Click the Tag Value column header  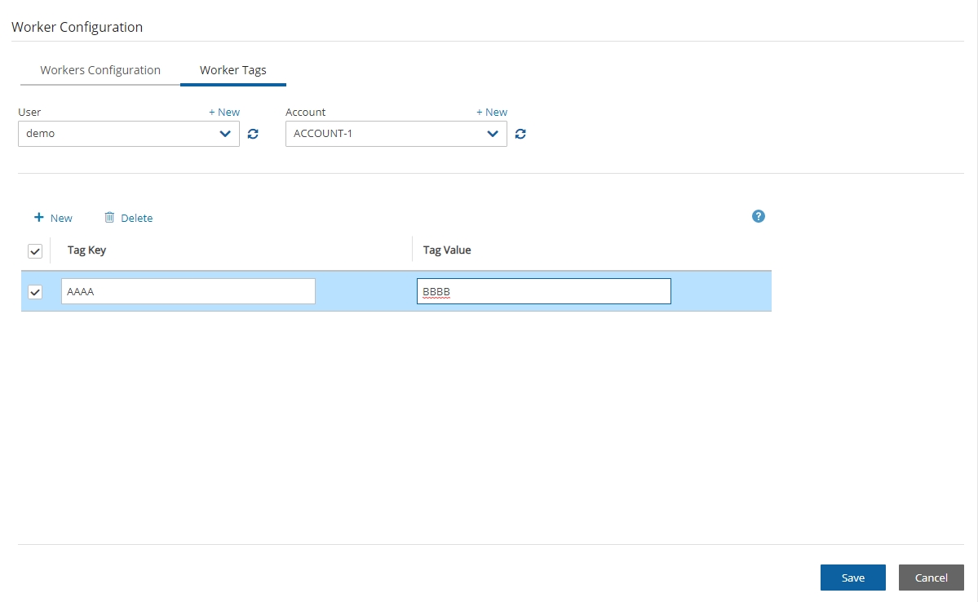pos(447,250)
